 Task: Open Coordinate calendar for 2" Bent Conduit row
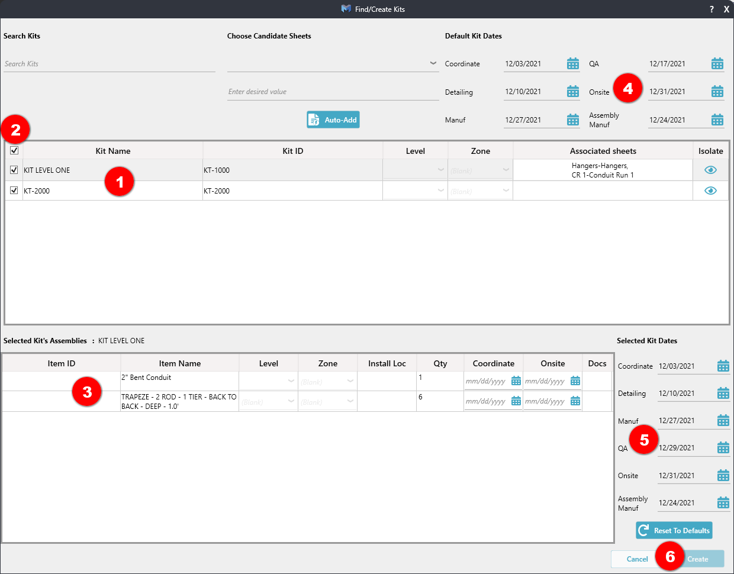tap(516, 381)
